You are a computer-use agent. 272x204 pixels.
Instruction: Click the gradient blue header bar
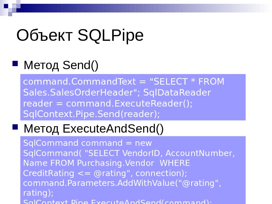click(151, 8)
